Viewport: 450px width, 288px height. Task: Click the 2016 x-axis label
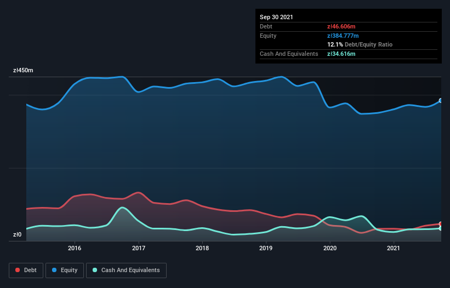(x=75, y=248)
